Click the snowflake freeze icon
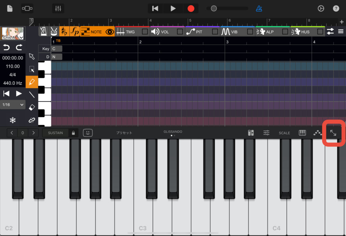Image resolution: width=346 pixels, height=236 pixels. pos(13,120)
